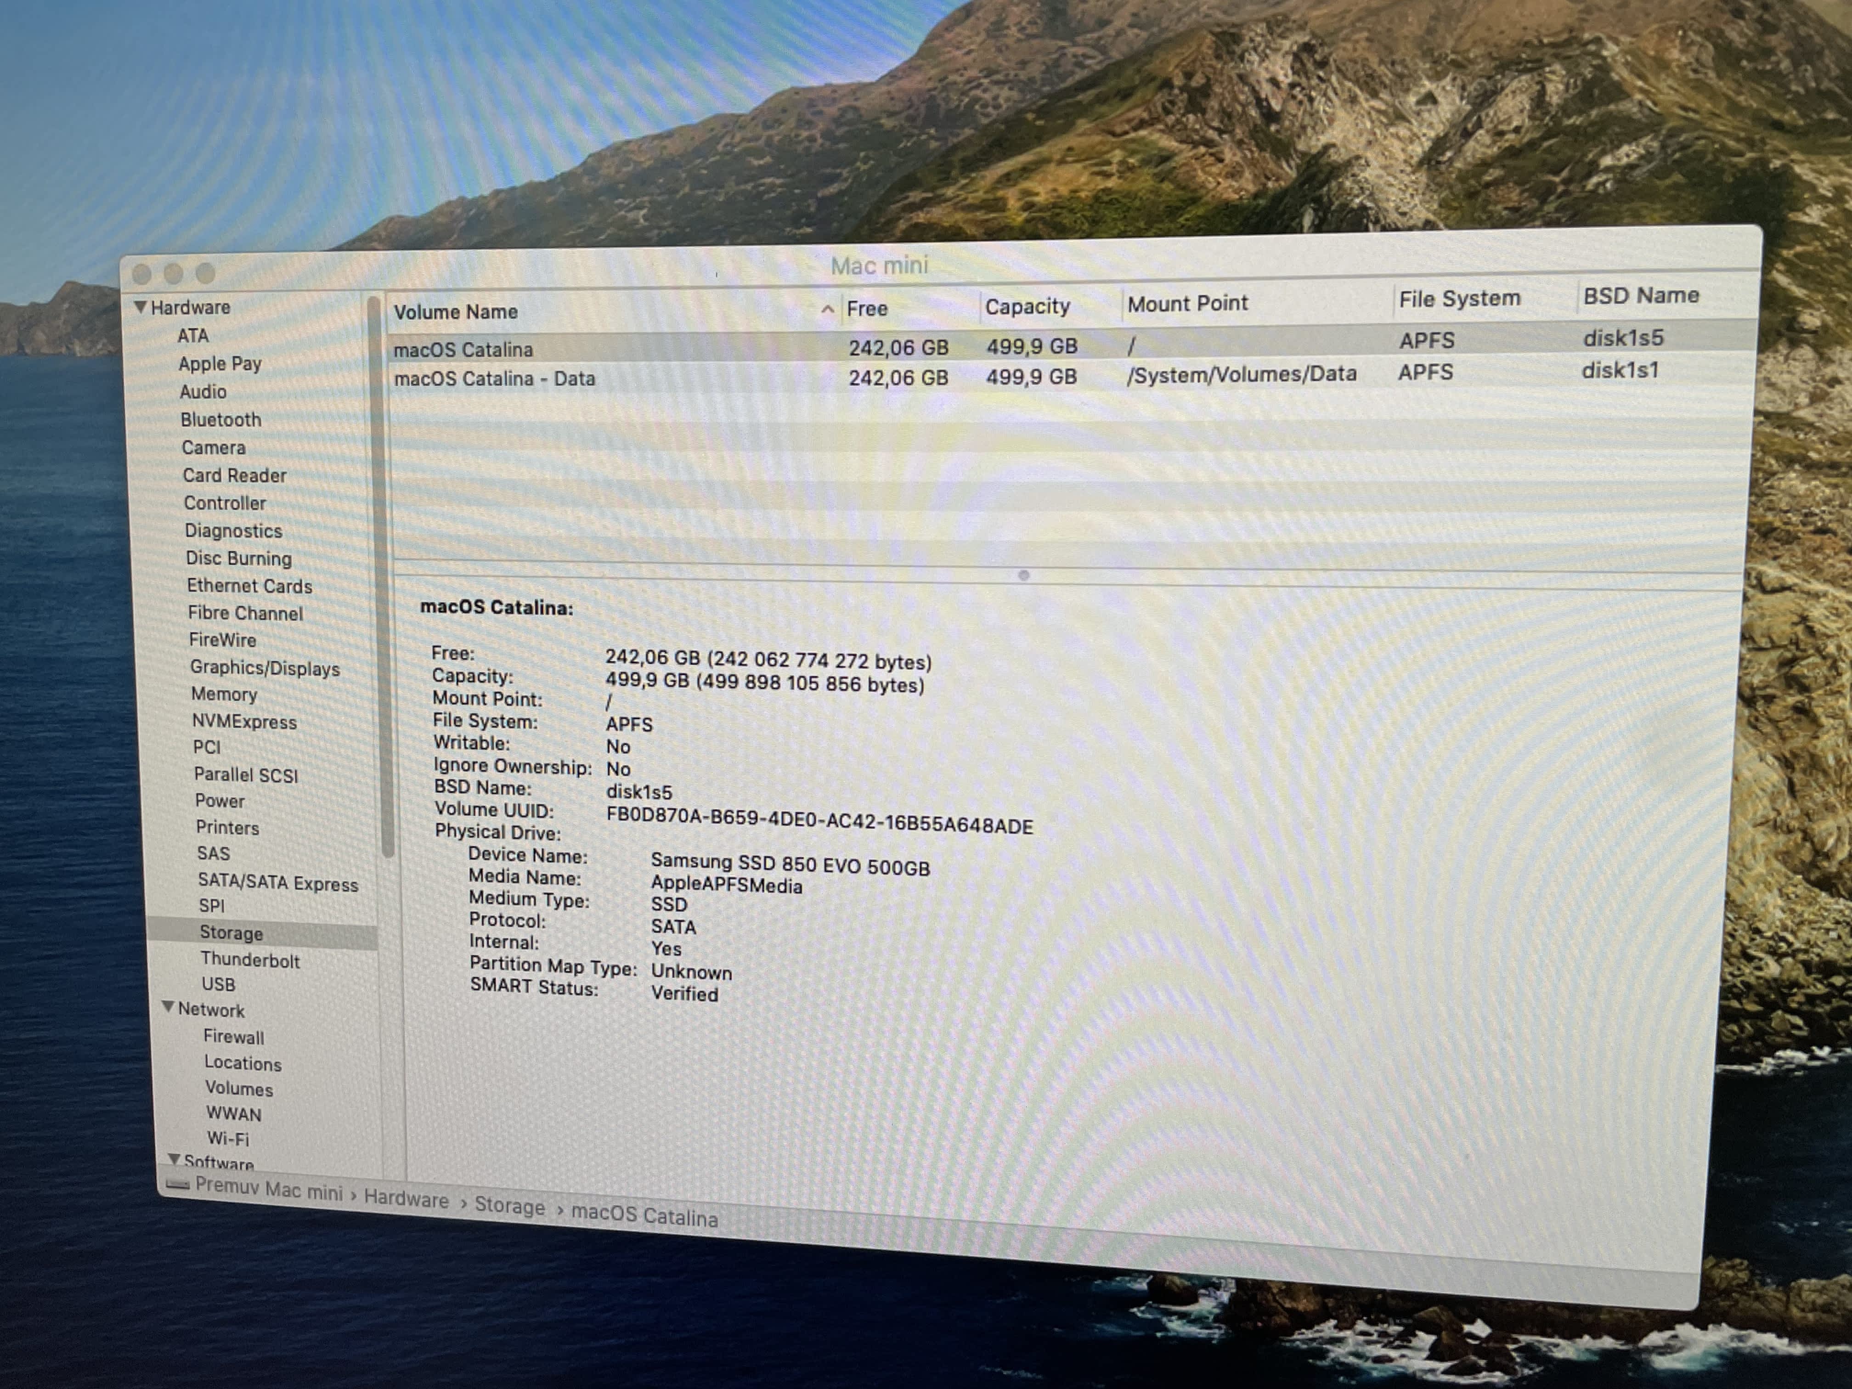
Task: Select macOS Catalina - Data volume row
Action: click(494, 378)
